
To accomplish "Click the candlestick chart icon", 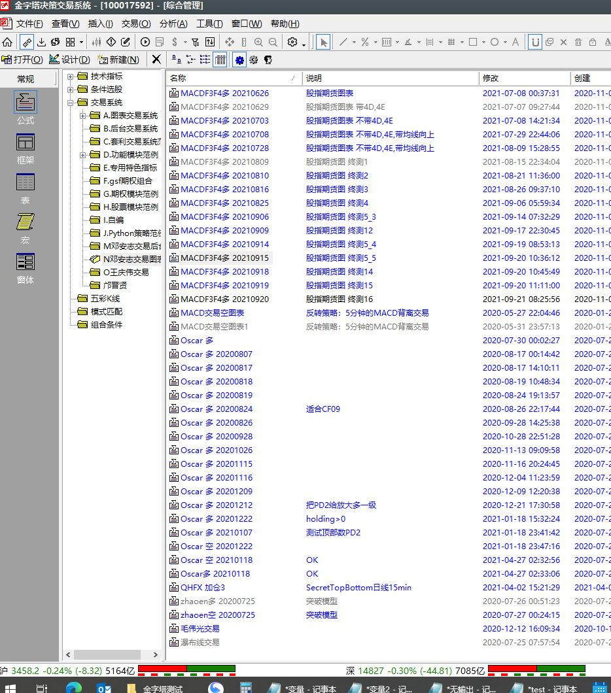I will click(x=96, y=42).
